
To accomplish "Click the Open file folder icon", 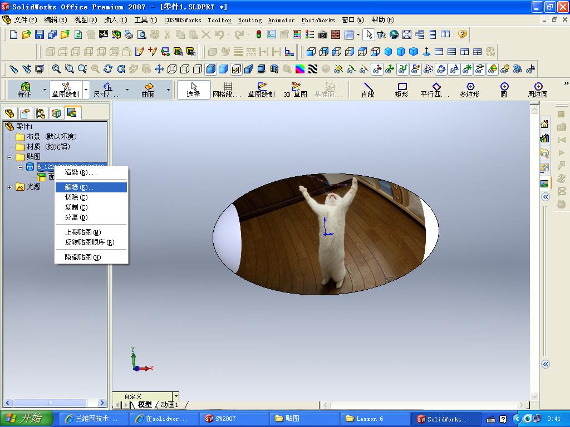I will [x=26, y=34].
